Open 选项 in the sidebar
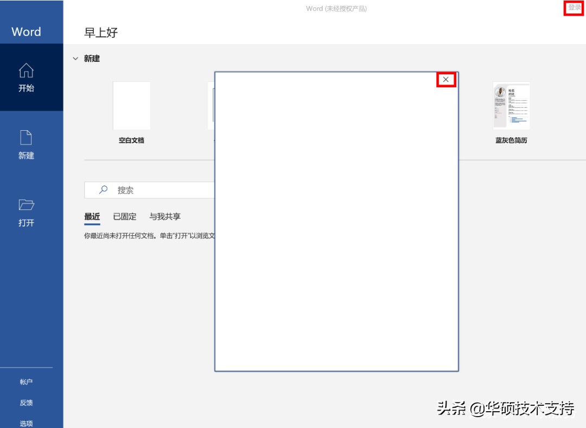 pyautogui.click(x=26, y=424)
